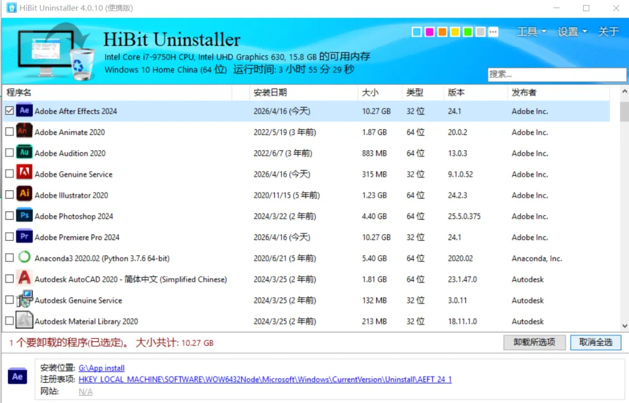Check the Adobe Audition 2020 checkbox
Screen dimensions: 629x403
pos(10,153)
